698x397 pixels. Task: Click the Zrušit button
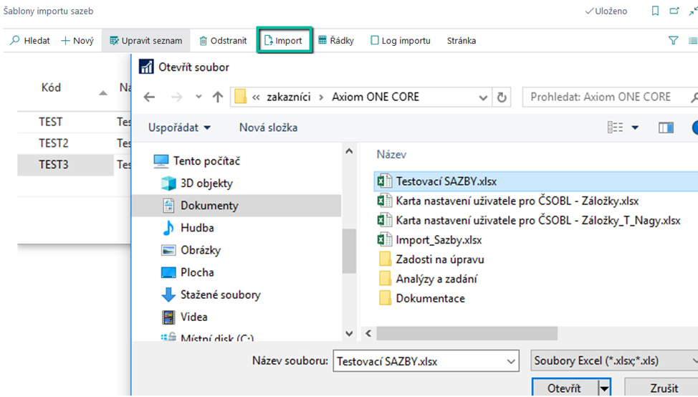coord(664,388)
